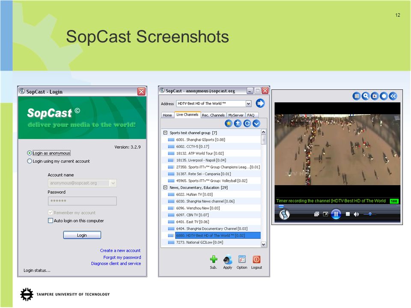Select Login using my current account option

pos(30,161)
